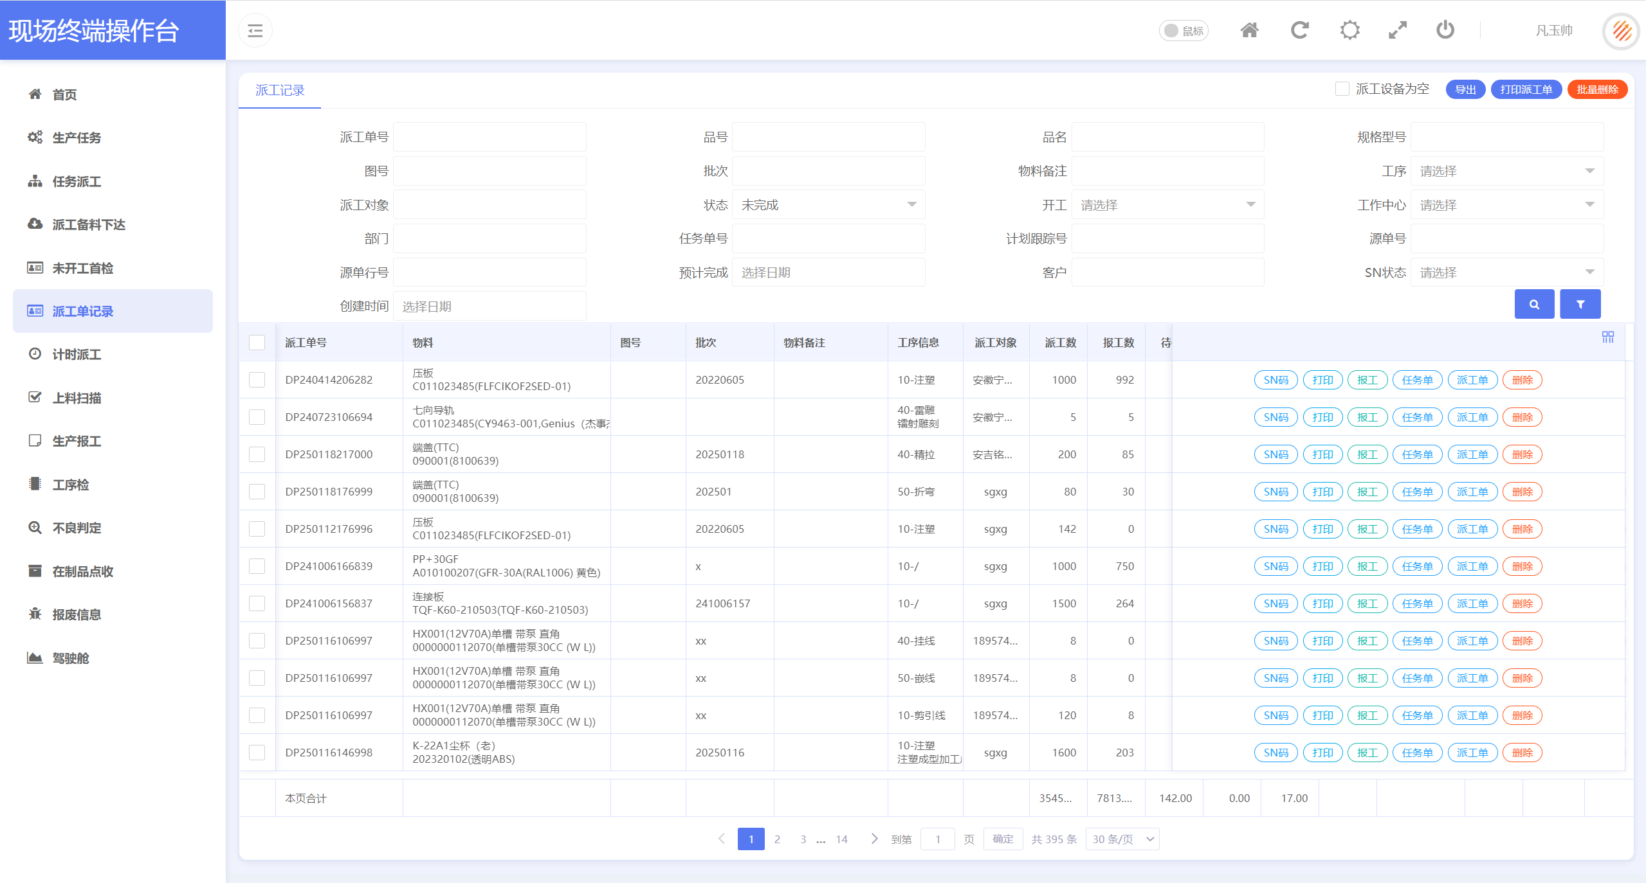Open the 30 条/页 page size dropdown
The width and height of the screenshot is (1646, 883).
1122,839
